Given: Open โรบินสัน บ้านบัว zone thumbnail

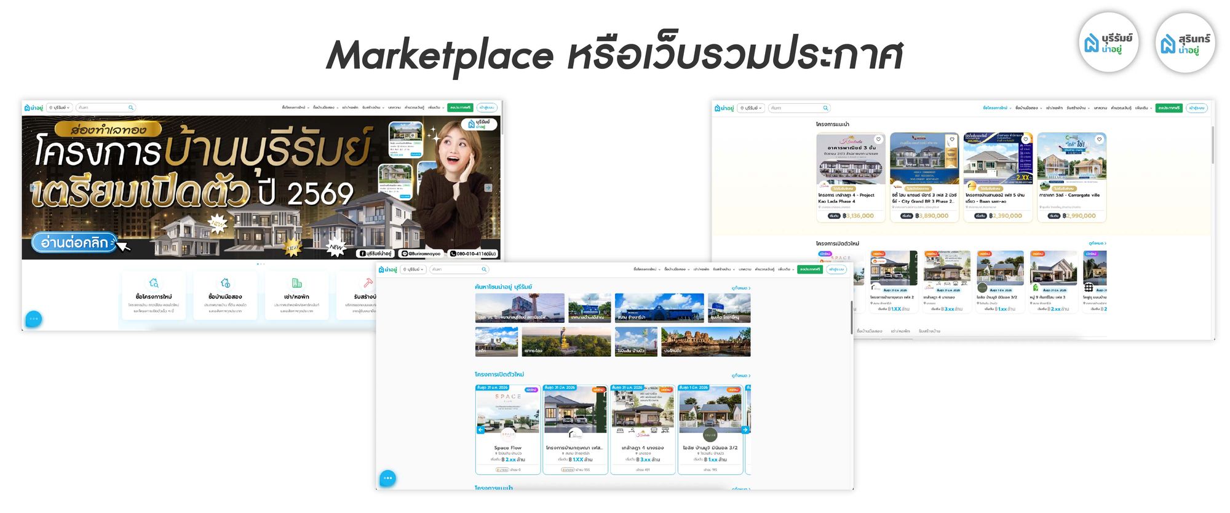Looking at the screenshot, I should click(x=636, y=342).
